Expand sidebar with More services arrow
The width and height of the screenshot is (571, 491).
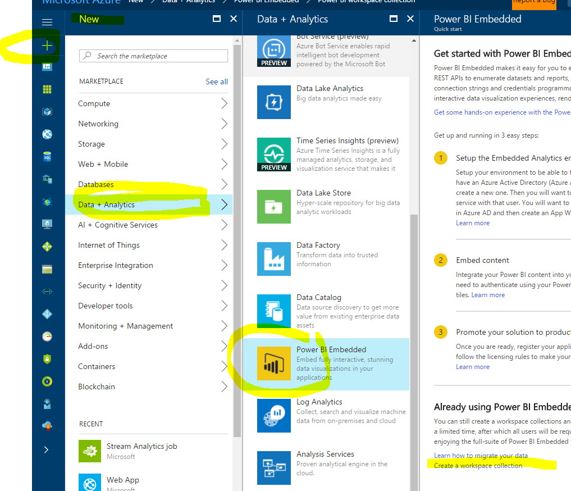pos(46,450)
